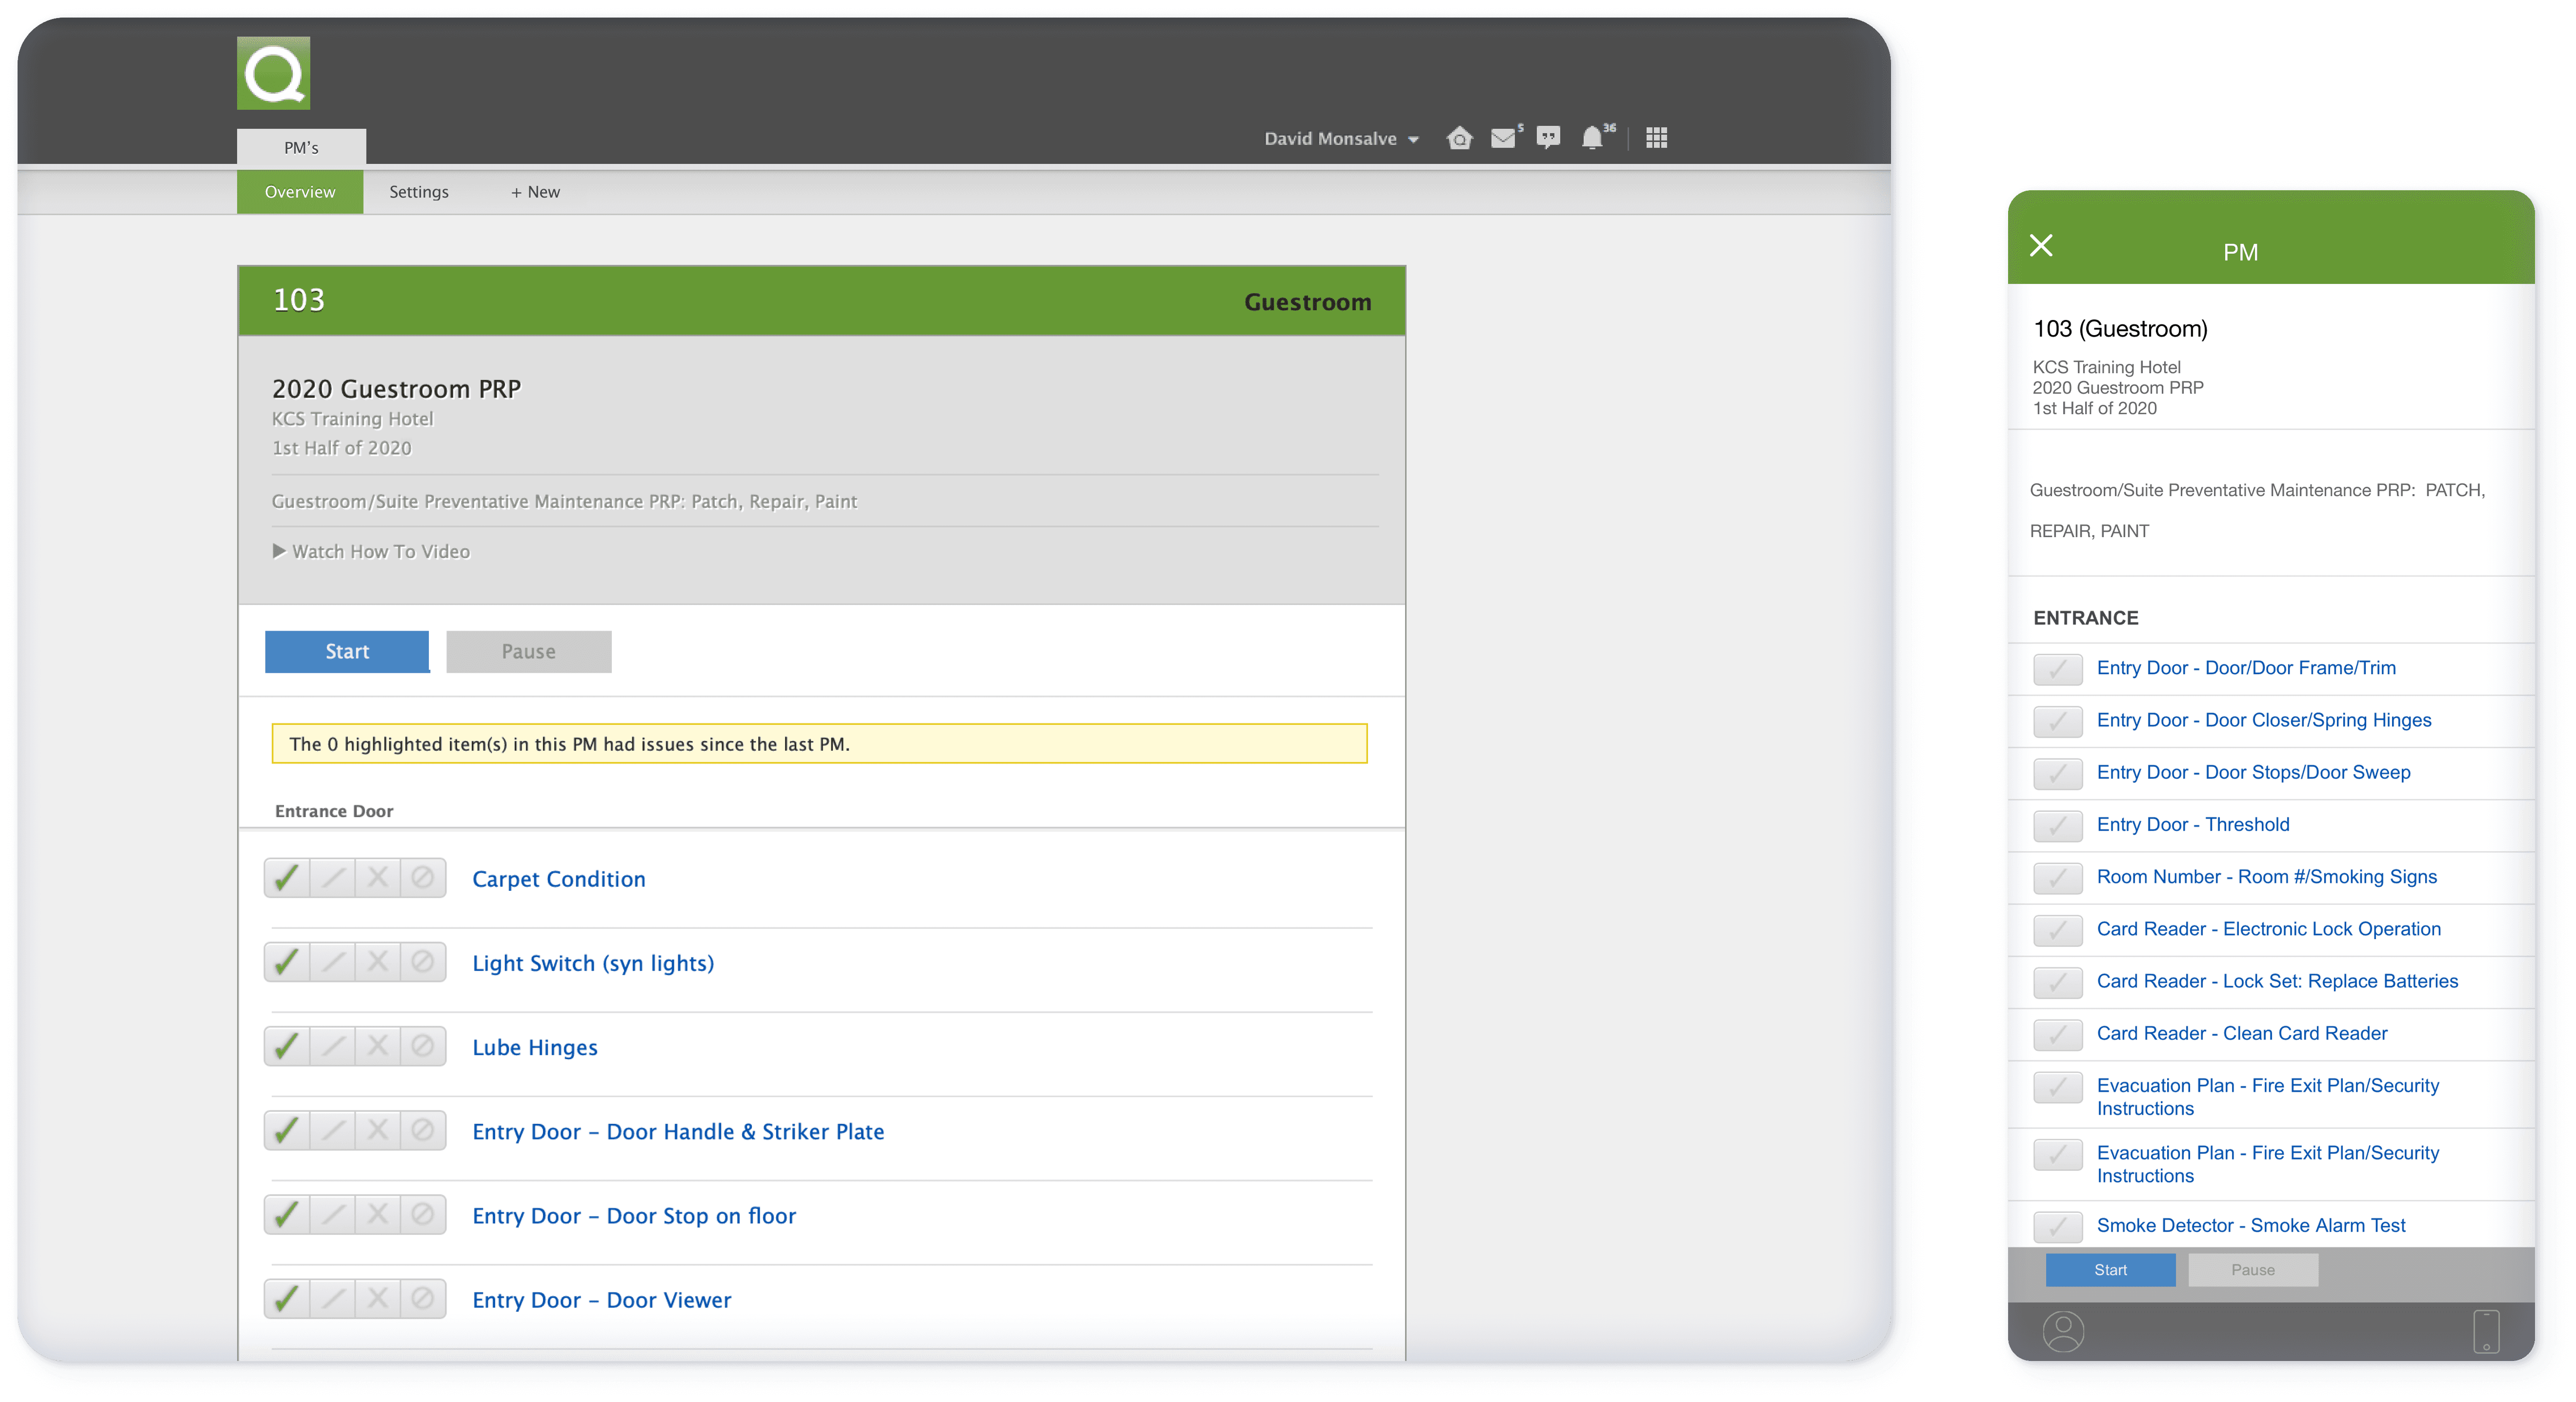
Task: Open the apps grid icon
Action: click(1656, 138)
